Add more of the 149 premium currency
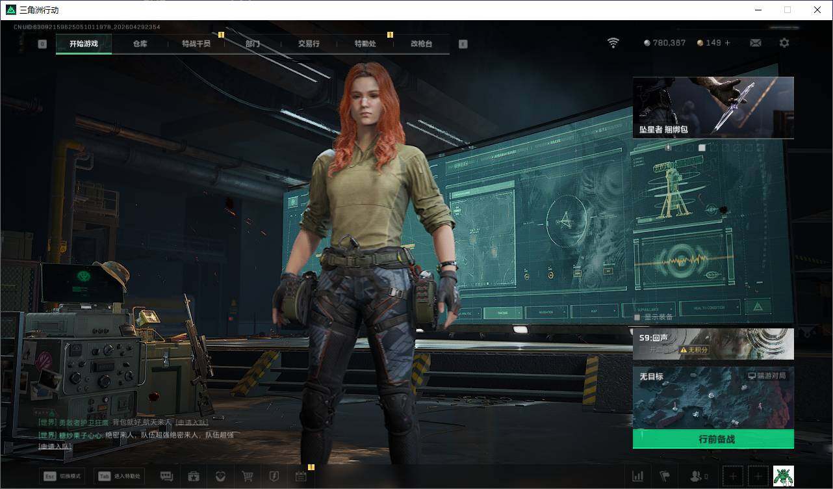 [727, 43]
